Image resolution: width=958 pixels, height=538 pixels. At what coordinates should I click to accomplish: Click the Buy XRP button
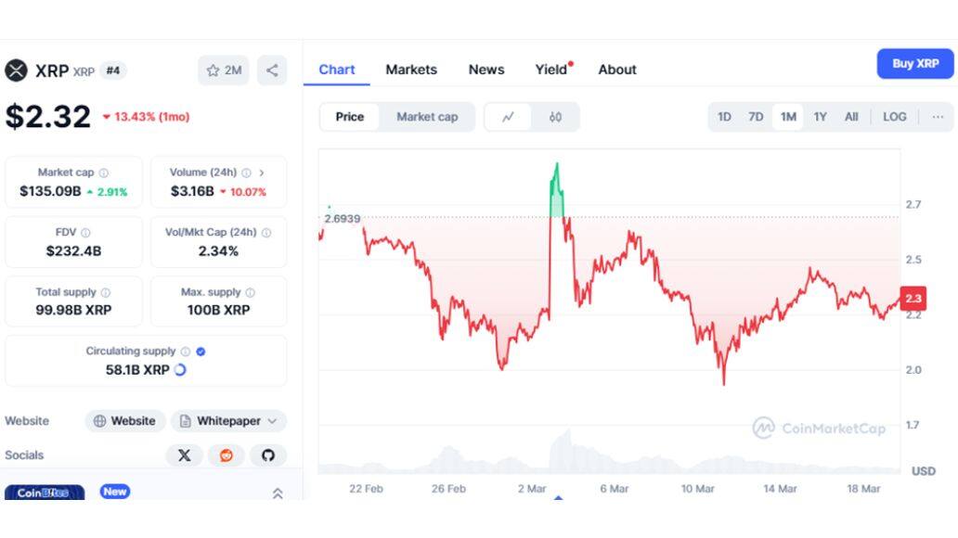(x=914, y=63)
